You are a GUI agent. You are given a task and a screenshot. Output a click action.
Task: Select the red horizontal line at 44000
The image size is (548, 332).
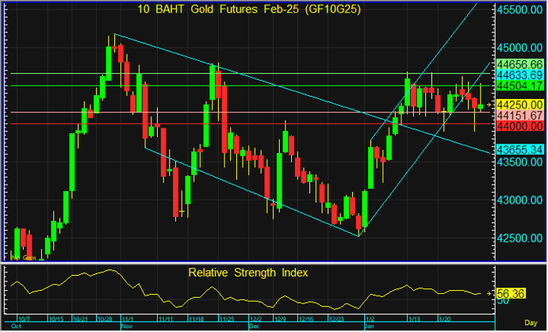point(238,124)
